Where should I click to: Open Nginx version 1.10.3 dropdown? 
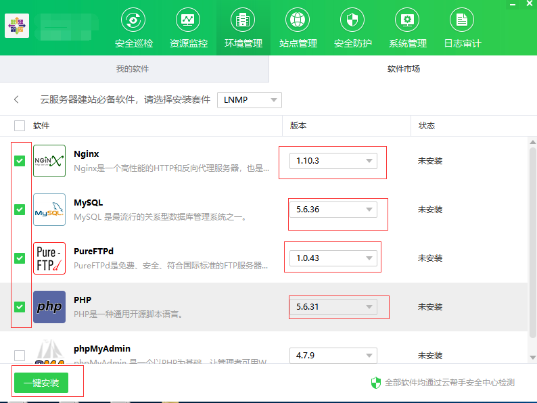(333, 161)
